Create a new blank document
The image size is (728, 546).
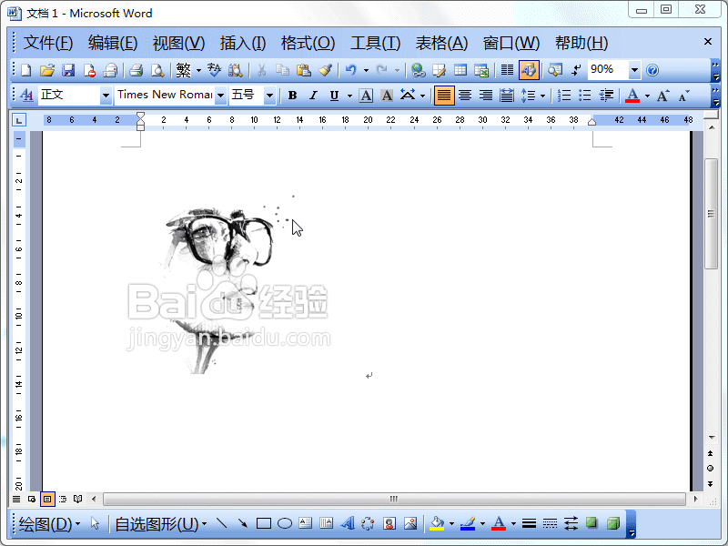26,70
